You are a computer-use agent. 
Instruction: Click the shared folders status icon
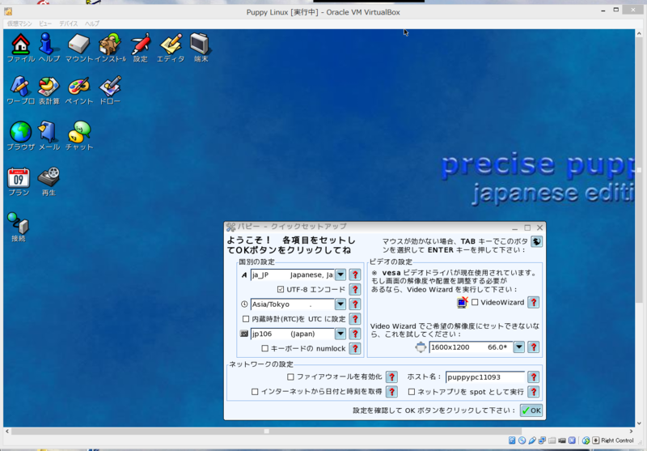552,440
